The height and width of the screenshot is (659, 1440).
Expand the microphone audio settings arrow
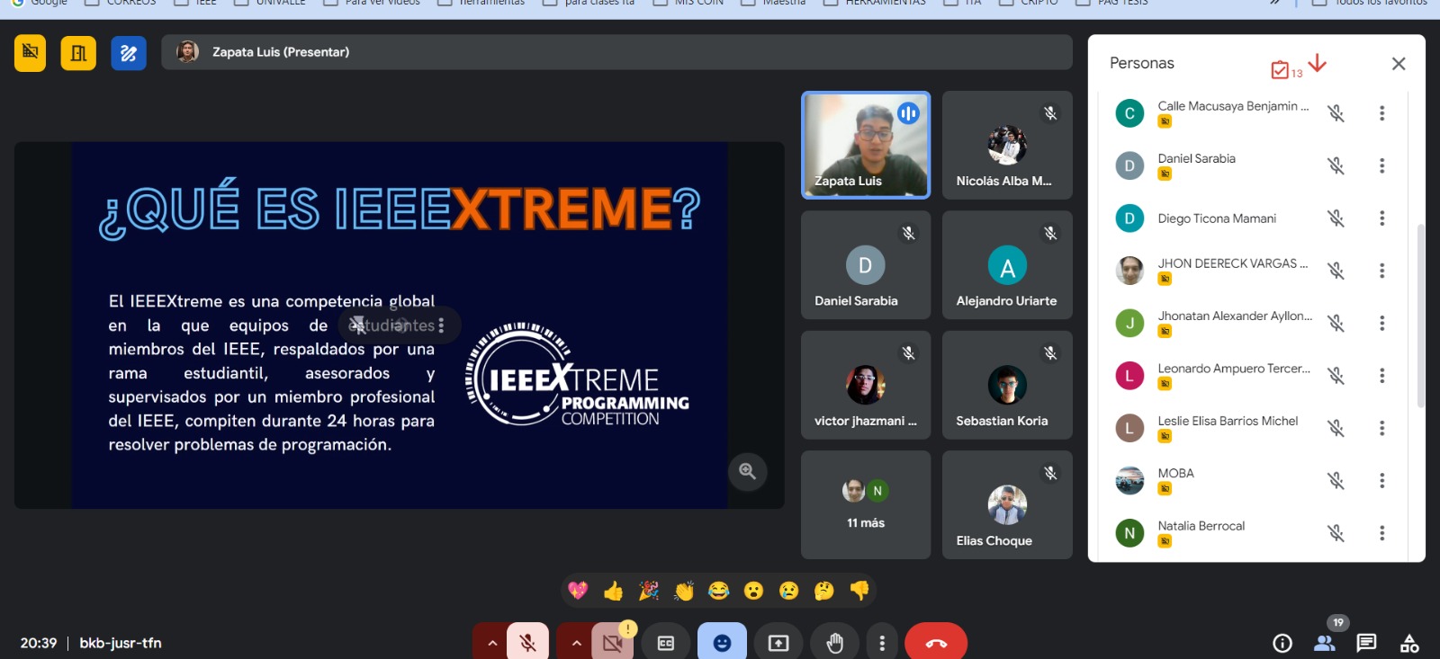tap(491, 643)
